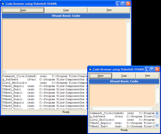Select List2_DblClick() in the small window list
The height and width of the screenshot is (134, 161).
click(122, 120)
